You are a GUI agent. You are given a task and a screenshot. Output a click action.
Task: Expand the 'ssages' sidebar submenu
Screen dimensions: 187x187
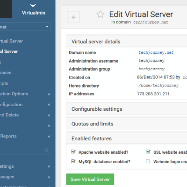pyautogui.click(x=49, y=177)
